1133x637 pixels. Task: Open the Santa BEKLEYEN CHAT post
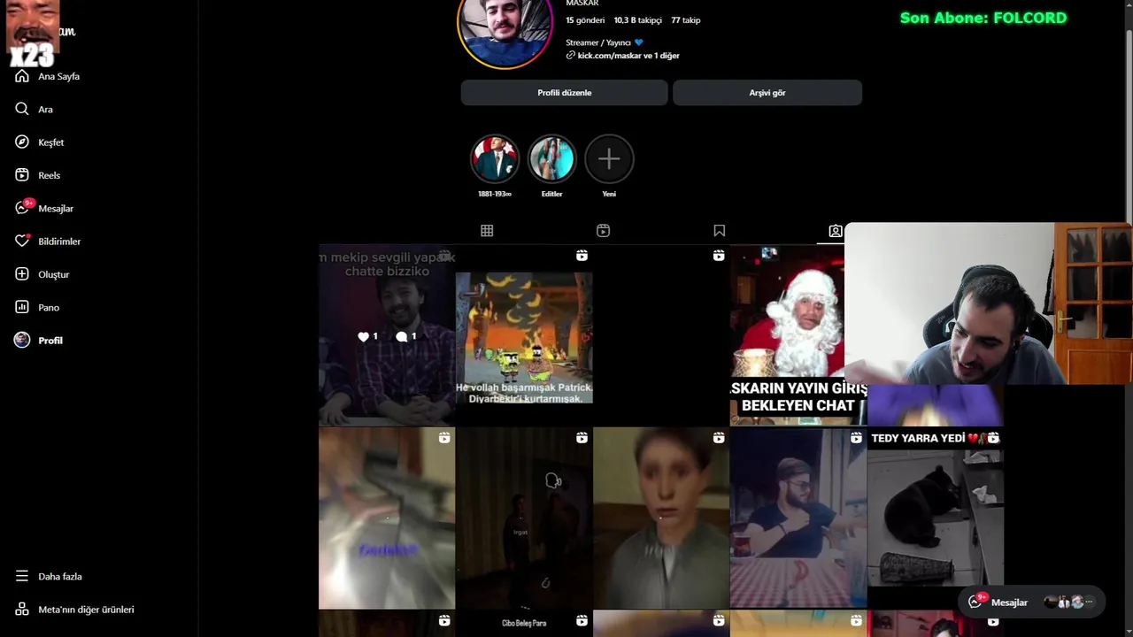[788, 335]
